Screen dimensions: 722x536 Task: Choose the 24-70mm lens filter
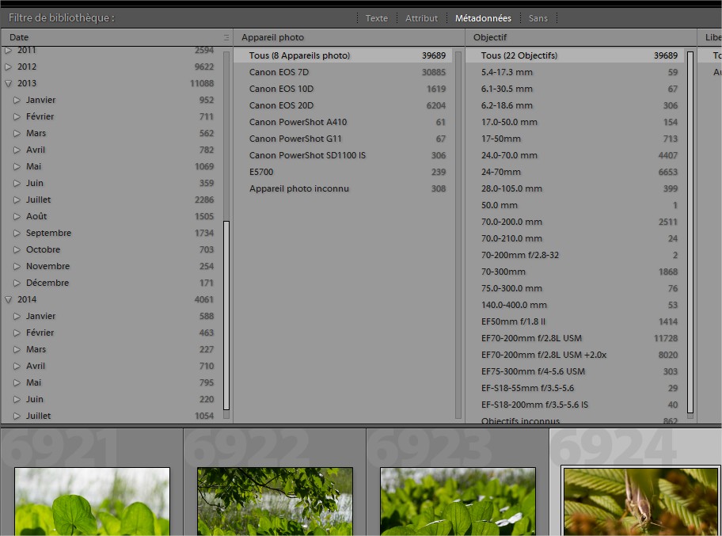pyautogui.click(x=501, y=172)
